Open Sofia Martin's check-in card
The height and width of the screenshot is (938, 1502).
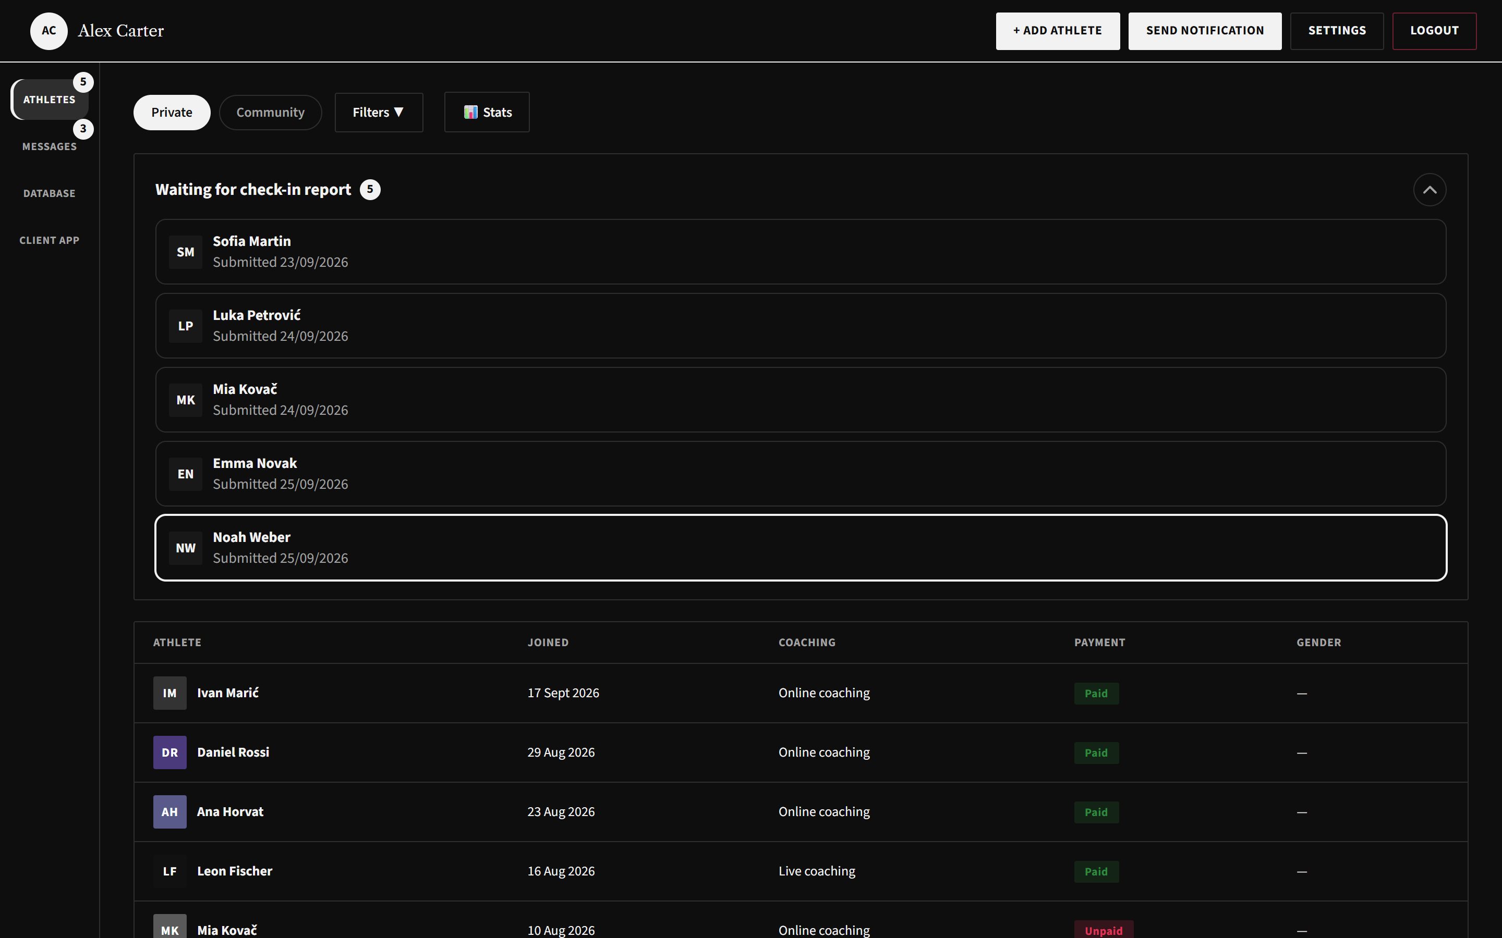click(801, 252)
